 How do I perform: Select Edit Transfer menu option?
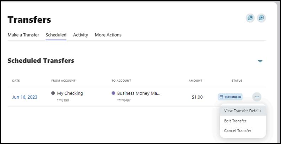235,121
